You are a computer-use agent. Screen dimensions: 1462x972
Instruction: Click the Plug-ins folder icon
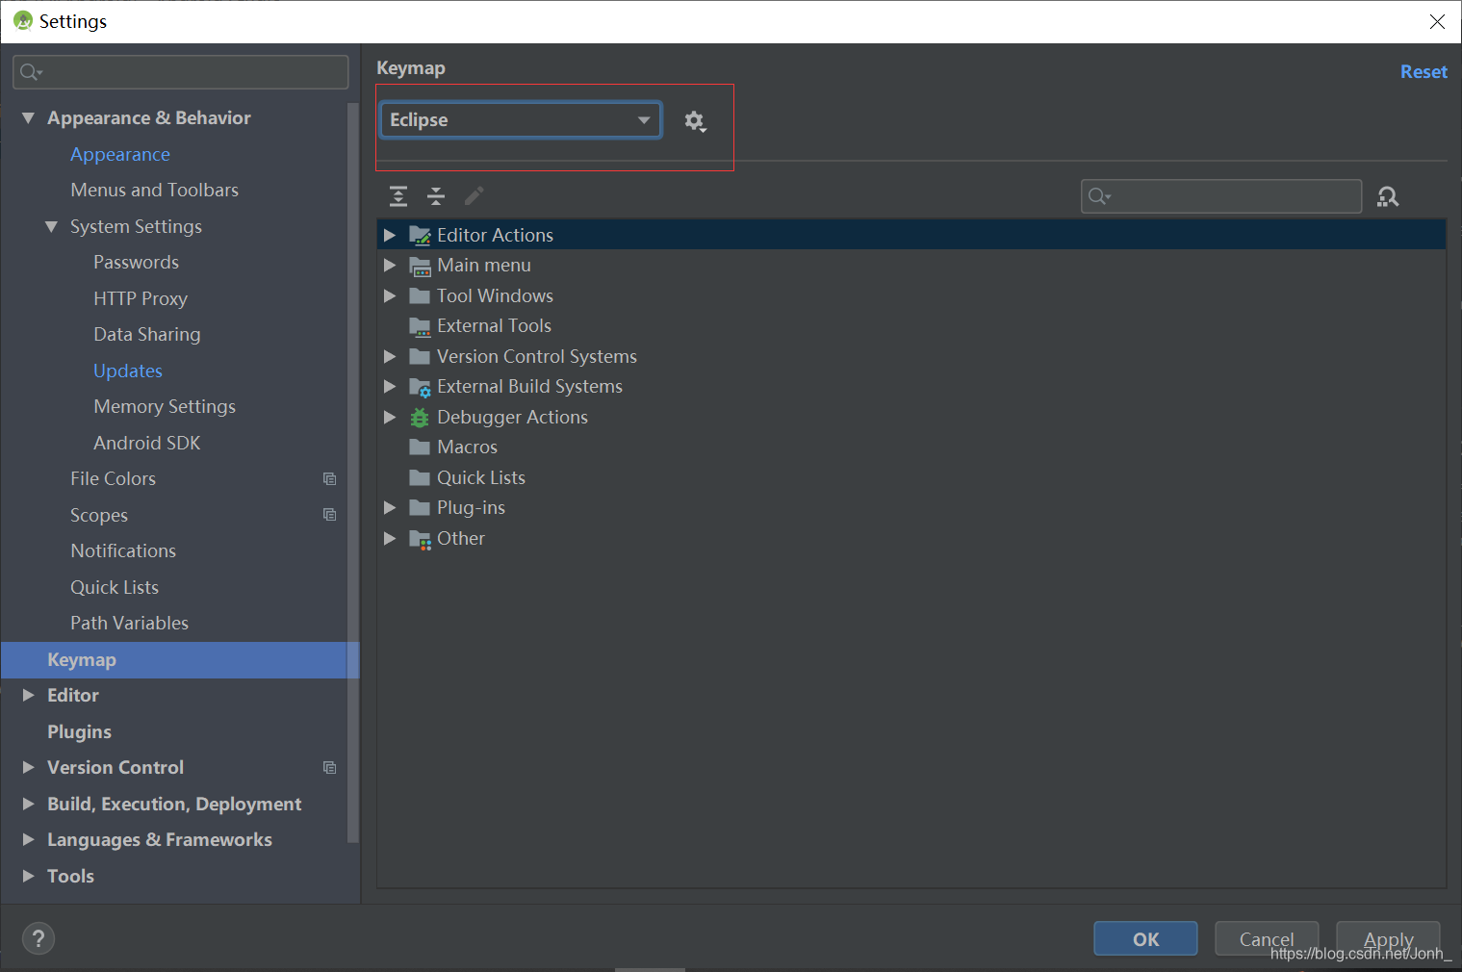point(420,508)
